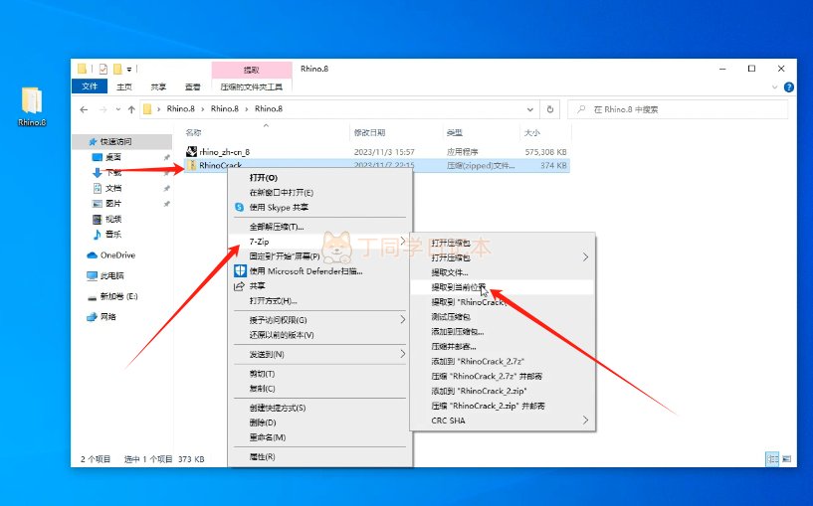Choose 复制(C) in the context menu
The width and height of the screenshot is (813, 506).
319,389
